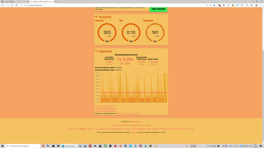
Task: Click the latency chart graph area
Action: point(134,88)
